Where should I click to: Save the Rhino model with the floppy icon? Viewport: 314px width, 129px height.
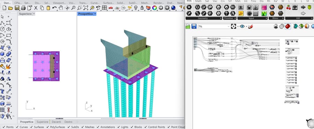[x=17, y=8]
